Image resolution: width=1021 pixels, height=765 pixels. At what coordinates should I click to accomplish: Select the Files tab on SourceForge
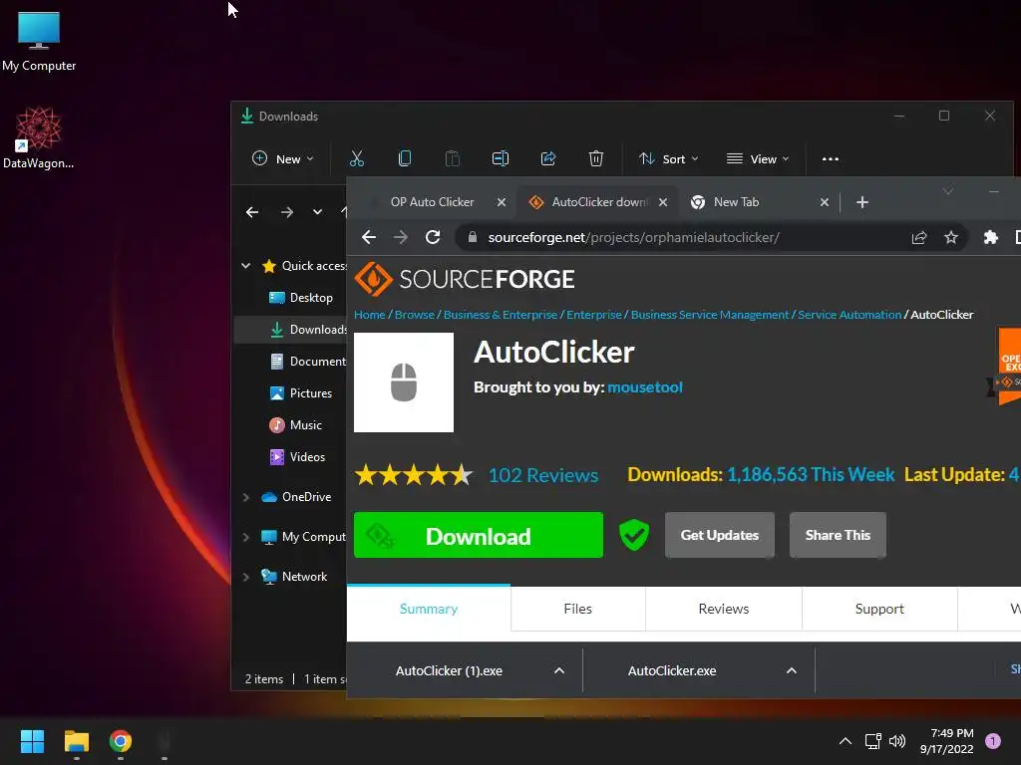[578, 609]
